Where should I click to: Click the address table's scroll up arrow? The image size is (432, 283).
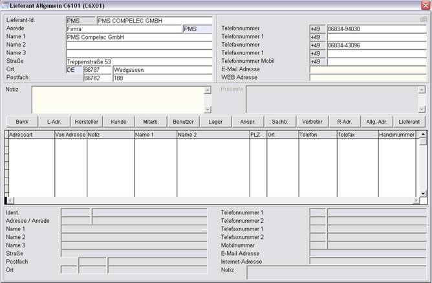tap(423, 135)
